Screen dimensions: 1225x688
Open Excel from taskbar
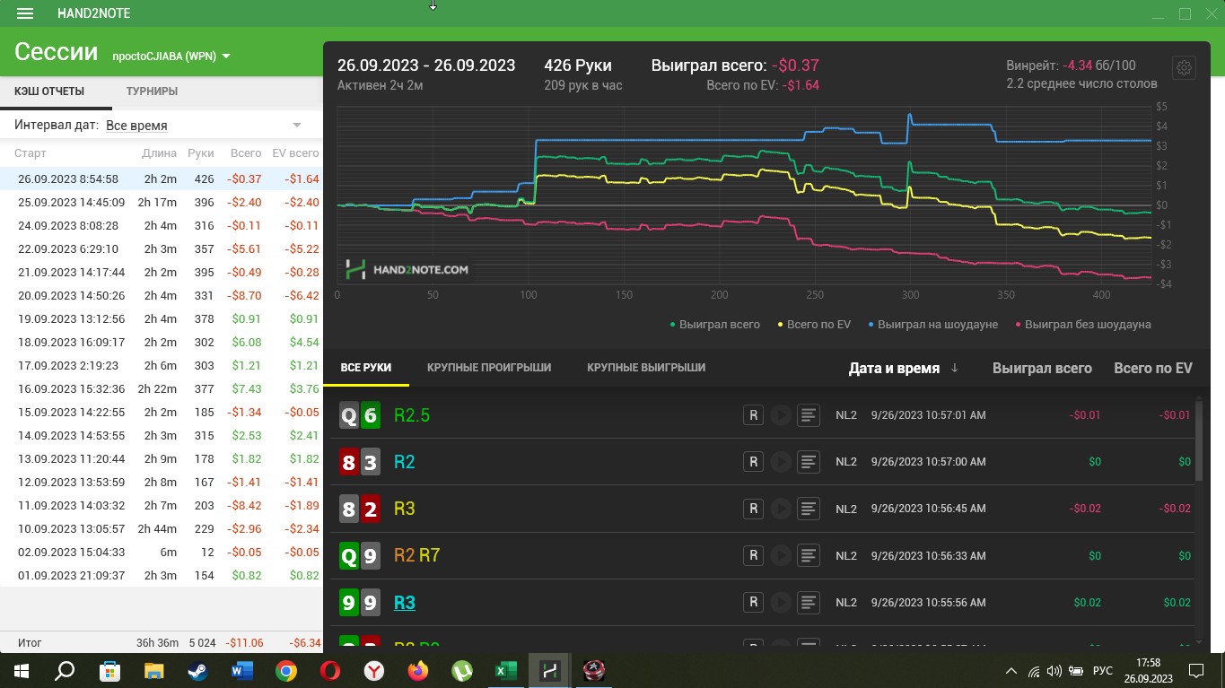pyautogui.click(x=506, y=670)
